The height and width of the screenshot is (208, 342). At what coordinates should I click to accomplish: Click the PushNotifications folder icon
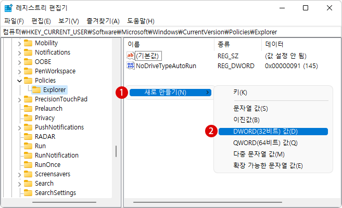point(28,127)
